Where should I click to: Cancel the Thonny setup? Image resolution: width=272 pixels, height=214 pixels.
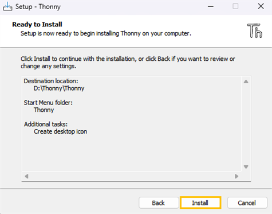click(247, 203)
